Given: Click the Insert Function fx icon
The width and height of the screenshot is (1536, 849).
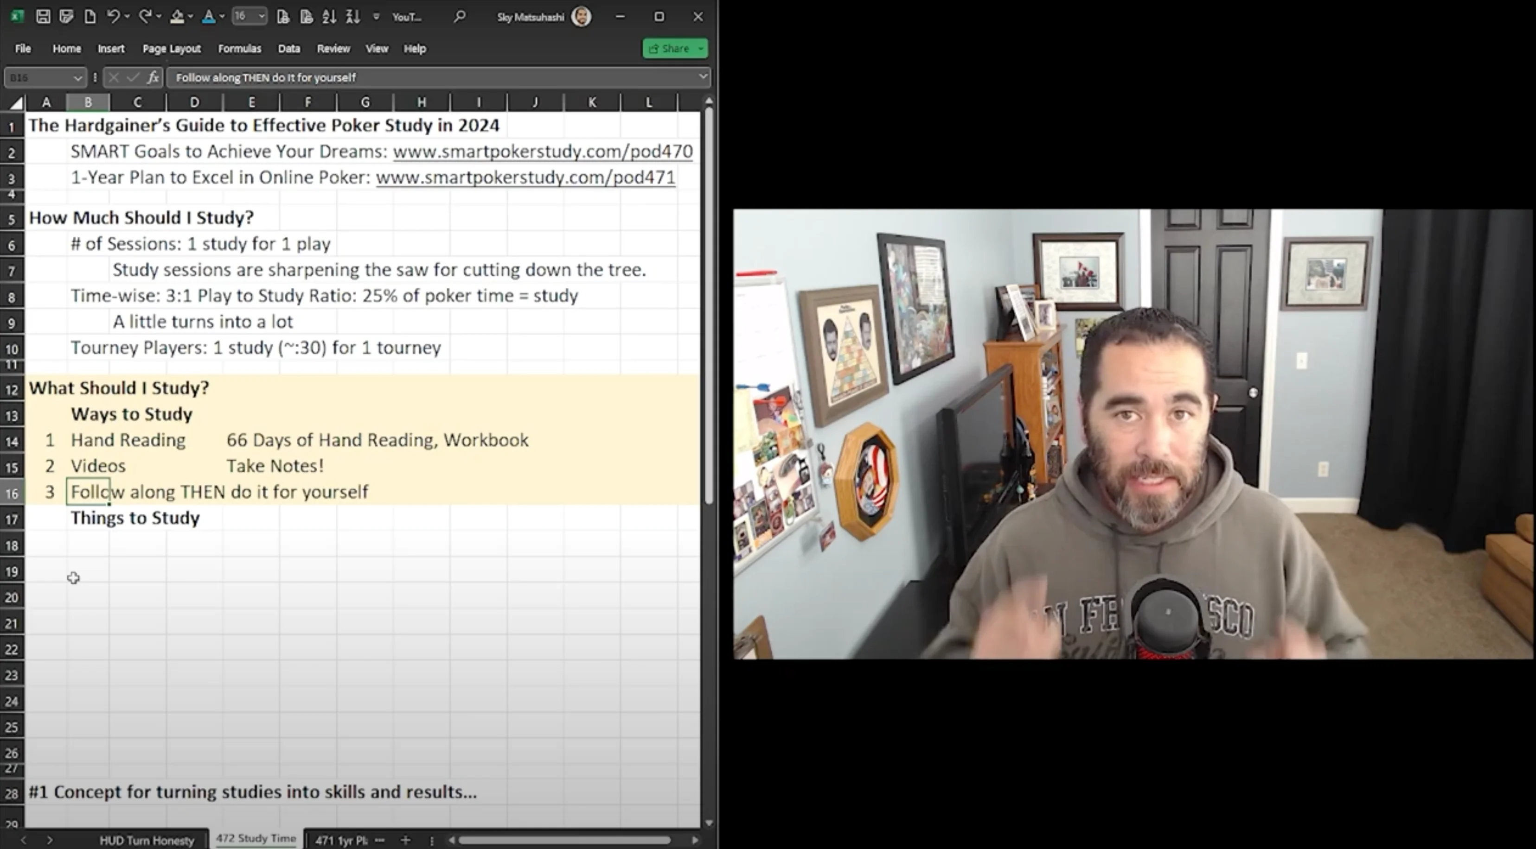Looking at the screenshot, I should point(153,77).
